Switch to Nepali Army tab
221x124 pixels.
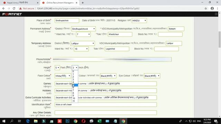[20, 3]
